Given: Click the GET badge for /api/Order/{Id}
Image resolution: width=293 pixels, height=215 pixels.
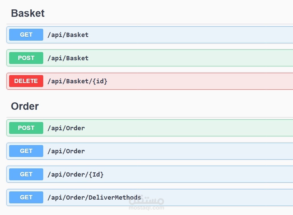Looking at the screenshot, I should point(26,174).
